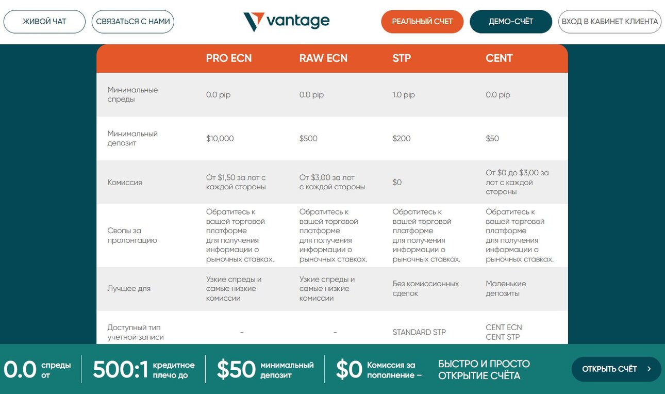Select the ДЕМО-СЧЁТ button
This screenshot has height=394, width=665.
coord(511,22)
